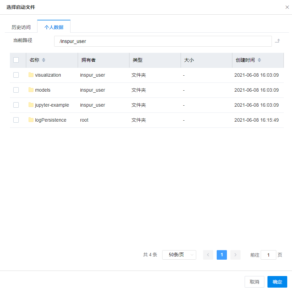The width and height of the screenshot is (292, 290).
Task: Check the box for models folder
Action: click(16, 90)
